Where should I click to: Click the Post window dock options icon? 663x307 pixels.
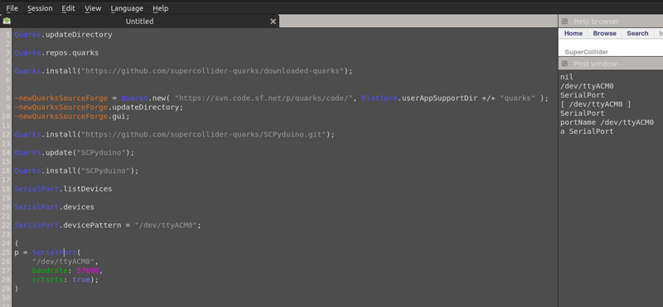pyautogui.click(x=564, y=64)
